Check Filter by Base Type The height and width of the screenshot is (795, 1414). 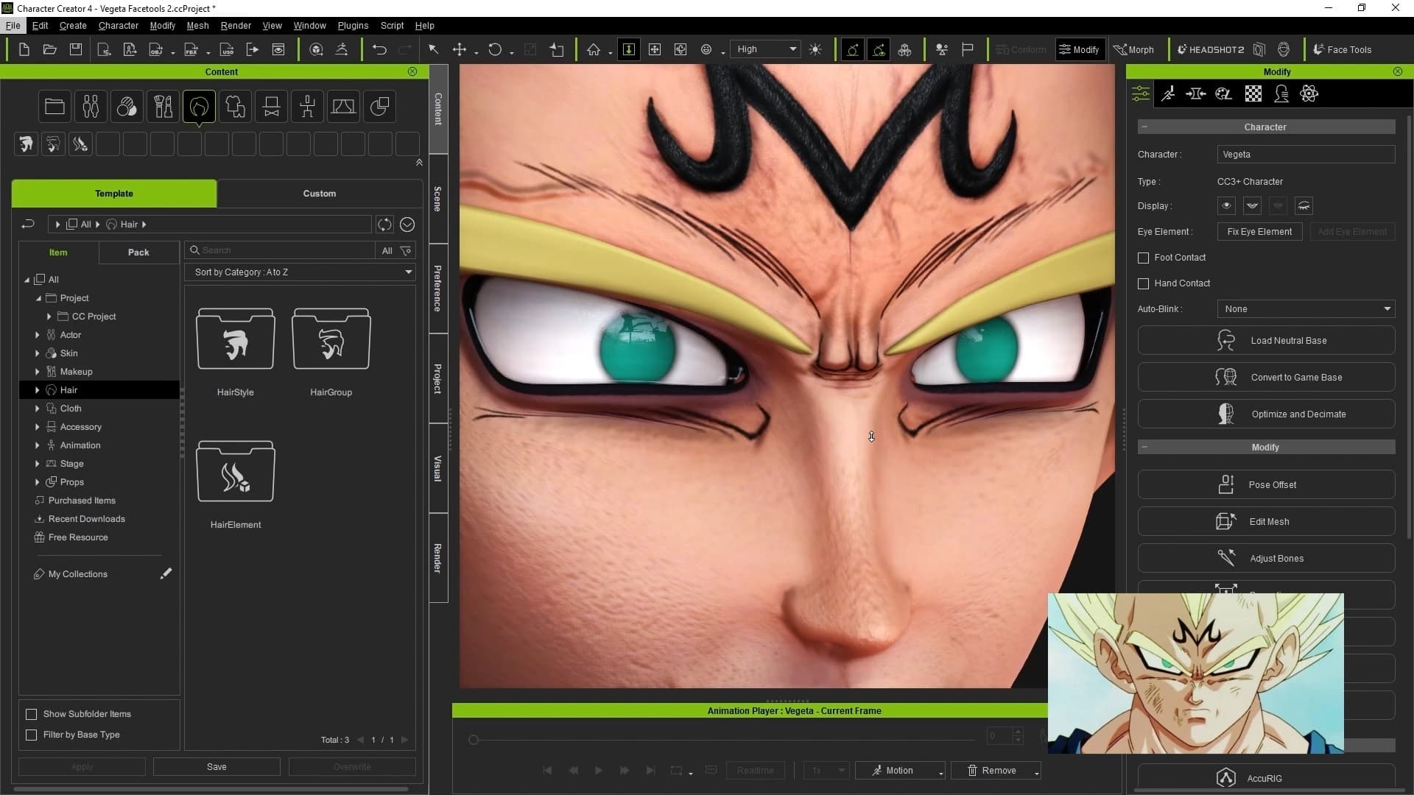tap(31, 735)
